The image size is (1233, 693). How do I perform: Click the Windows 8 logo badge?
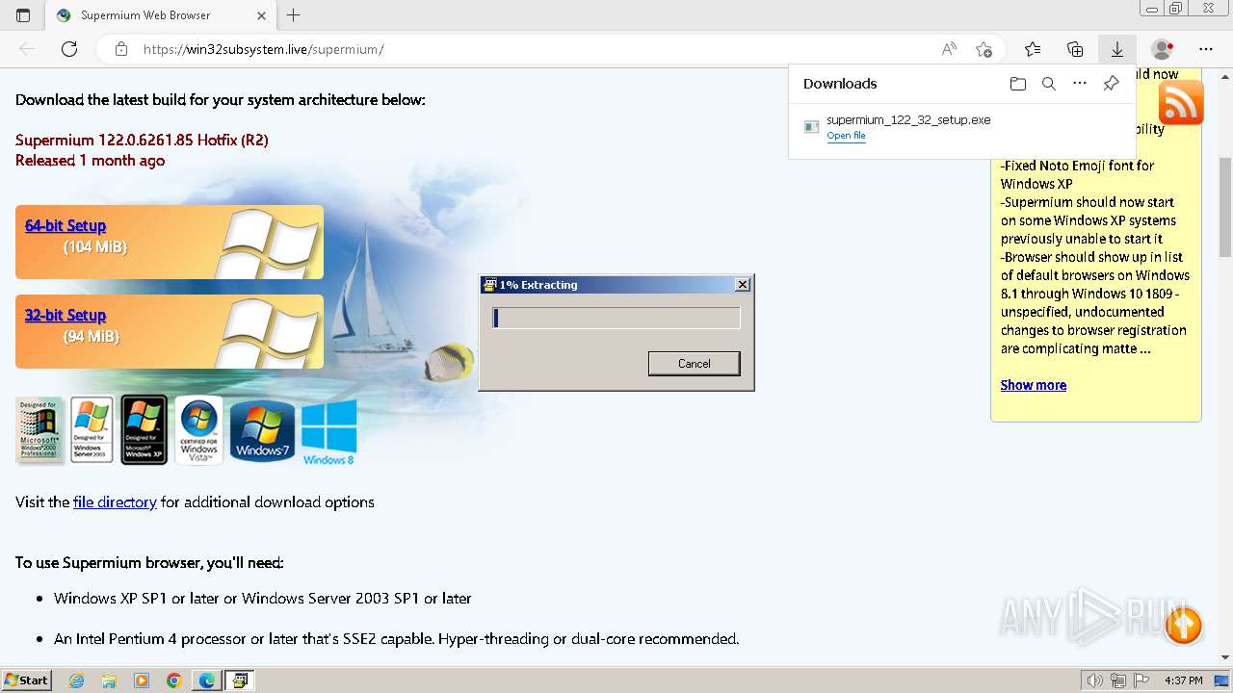point(328,432)
